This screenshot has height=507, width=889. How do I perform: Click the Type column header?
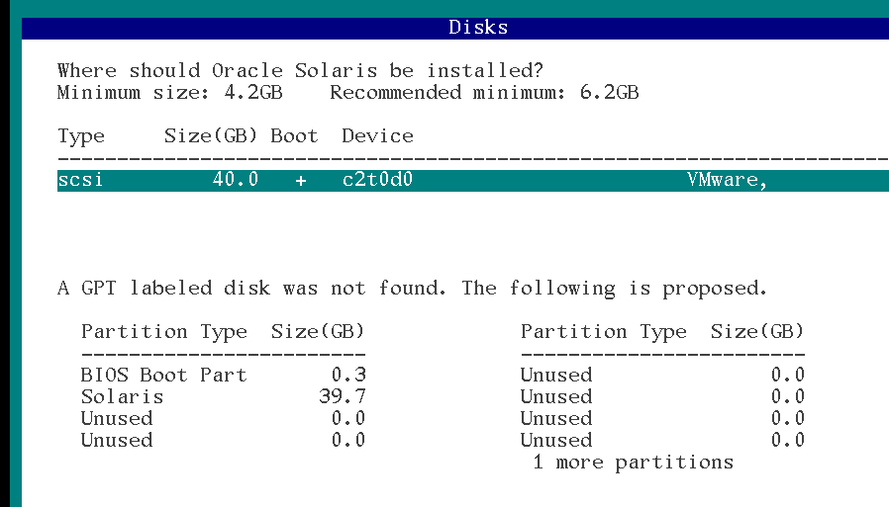tap(81, 137)
